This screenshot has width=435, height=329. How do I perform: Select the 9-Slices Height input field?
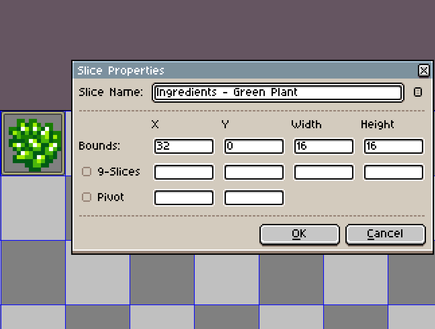tap(393, 172)
